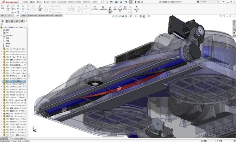Open the Simulation menu in the menu bar
Image resolution: width=236 pixels, height=142 pixels.
pos(62,2)
